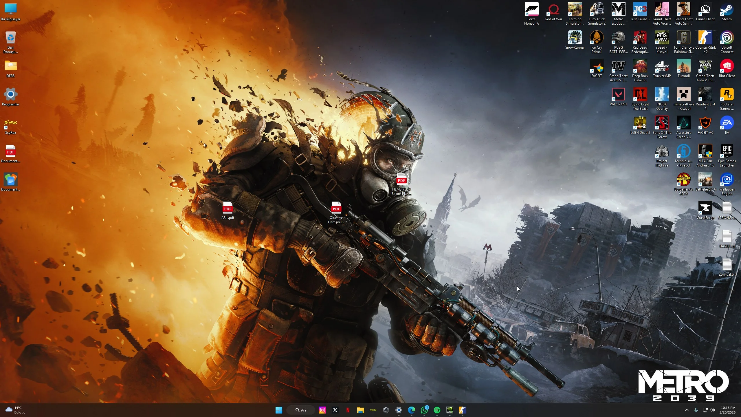Select the Metro Exodus desktop shortcut
This screenshot has width=741, height=417.
618,14
